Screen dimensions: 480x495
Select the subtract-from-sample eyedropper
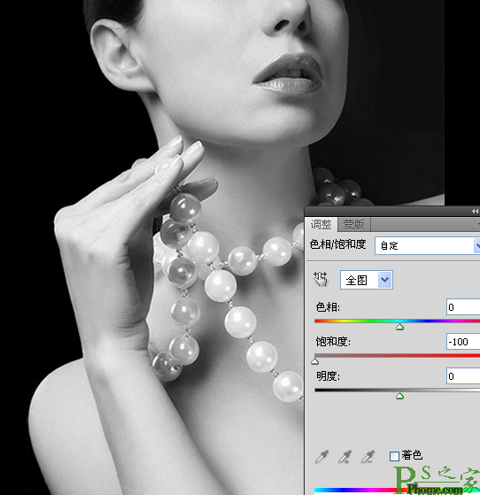(x=368, y=457)
